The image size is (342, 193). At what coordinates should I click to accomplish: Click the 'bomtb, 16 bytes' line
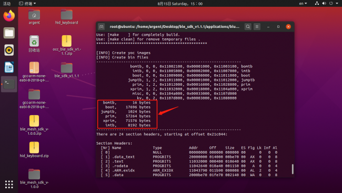(127, 103)
